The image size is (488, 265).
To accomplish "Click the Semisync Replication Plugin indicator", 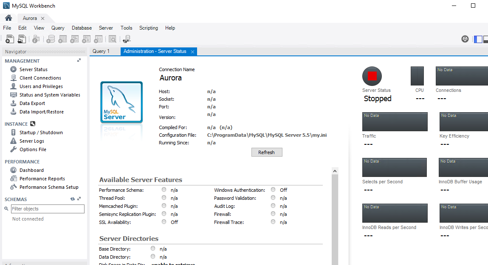I will pyautogui.click(x=164, y=213).
